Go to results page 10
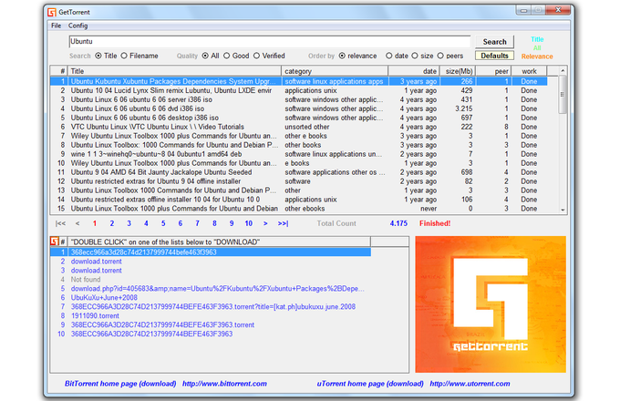 (x=248, y=223)
